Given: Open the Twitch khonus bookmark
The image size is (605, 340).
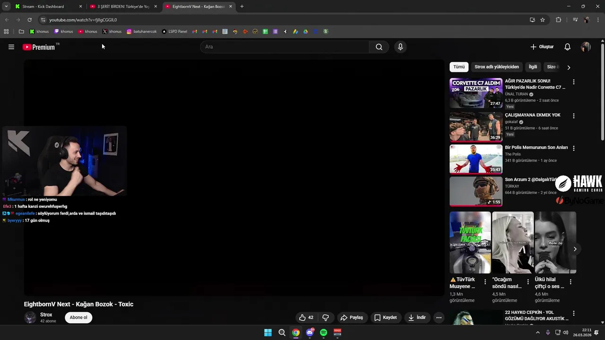Looking at the screenshot, I should click(x=63, y=32).
